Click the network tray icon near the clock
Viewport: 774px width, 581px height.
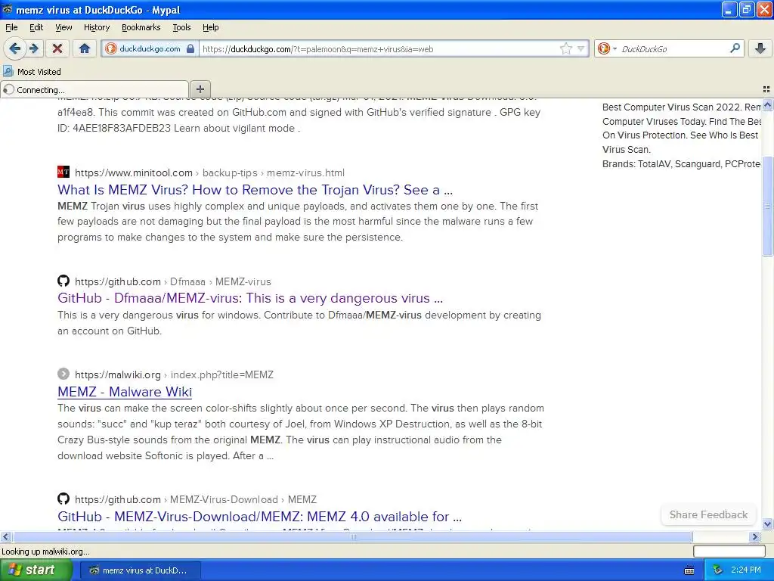click(x=717, y=570)
